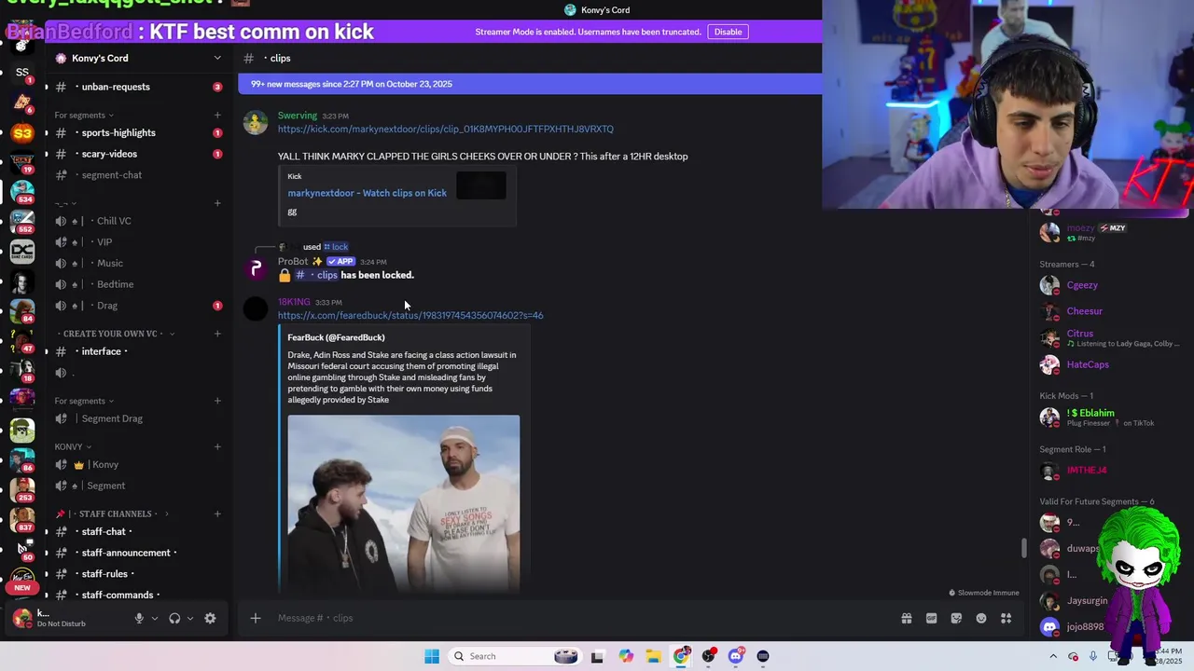Open Google Chrome from the taskbar
This screenshot has width=1194, height=671.
(681, 656)
